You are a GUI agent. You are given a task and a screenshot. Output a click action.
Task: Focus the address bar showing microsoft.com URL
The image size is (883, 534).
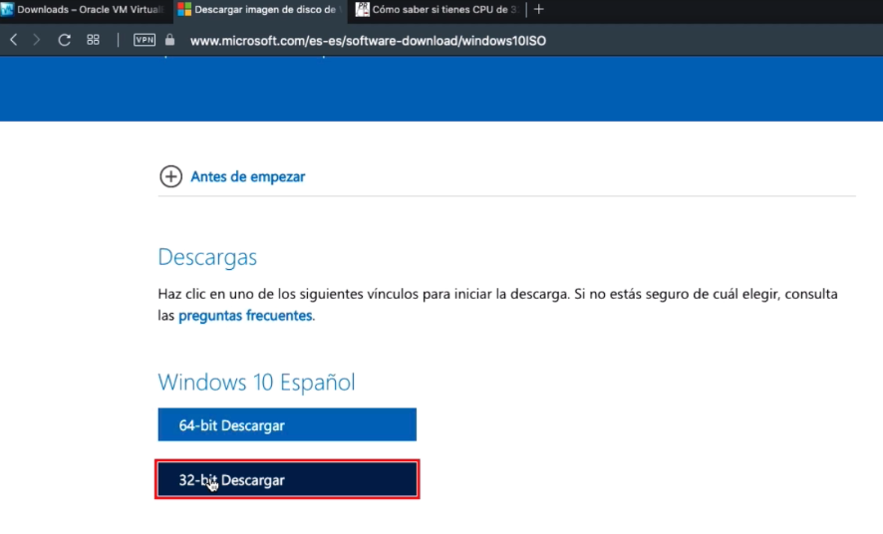point(368,41)
